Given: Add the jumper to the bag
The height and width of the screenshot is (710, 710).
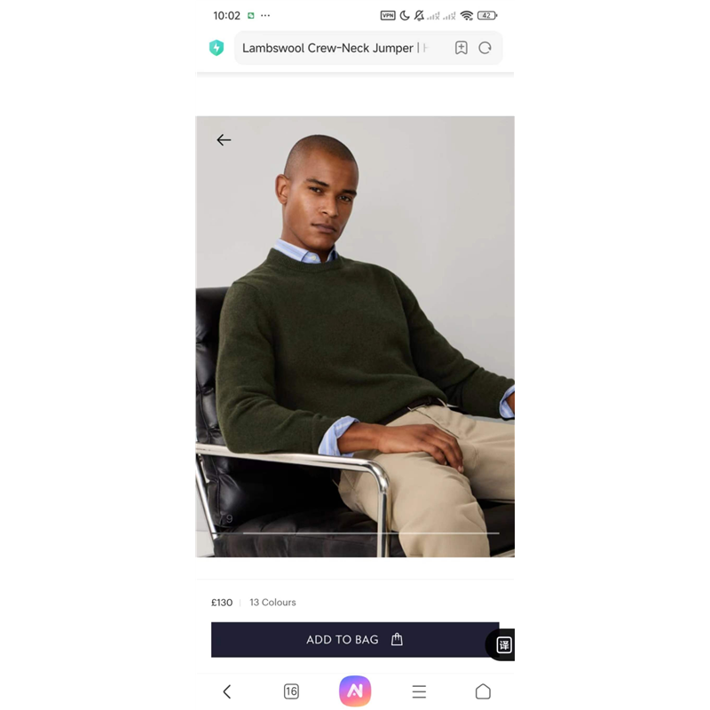Looking at the screenshot, I should 355,639.
